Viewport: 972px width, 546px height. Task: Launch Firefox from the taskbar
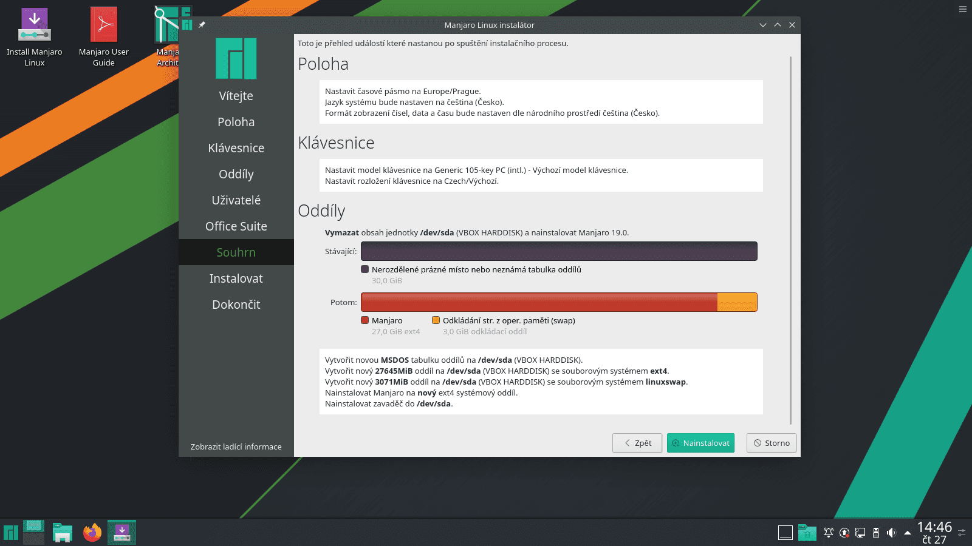(x=92, y=532)
